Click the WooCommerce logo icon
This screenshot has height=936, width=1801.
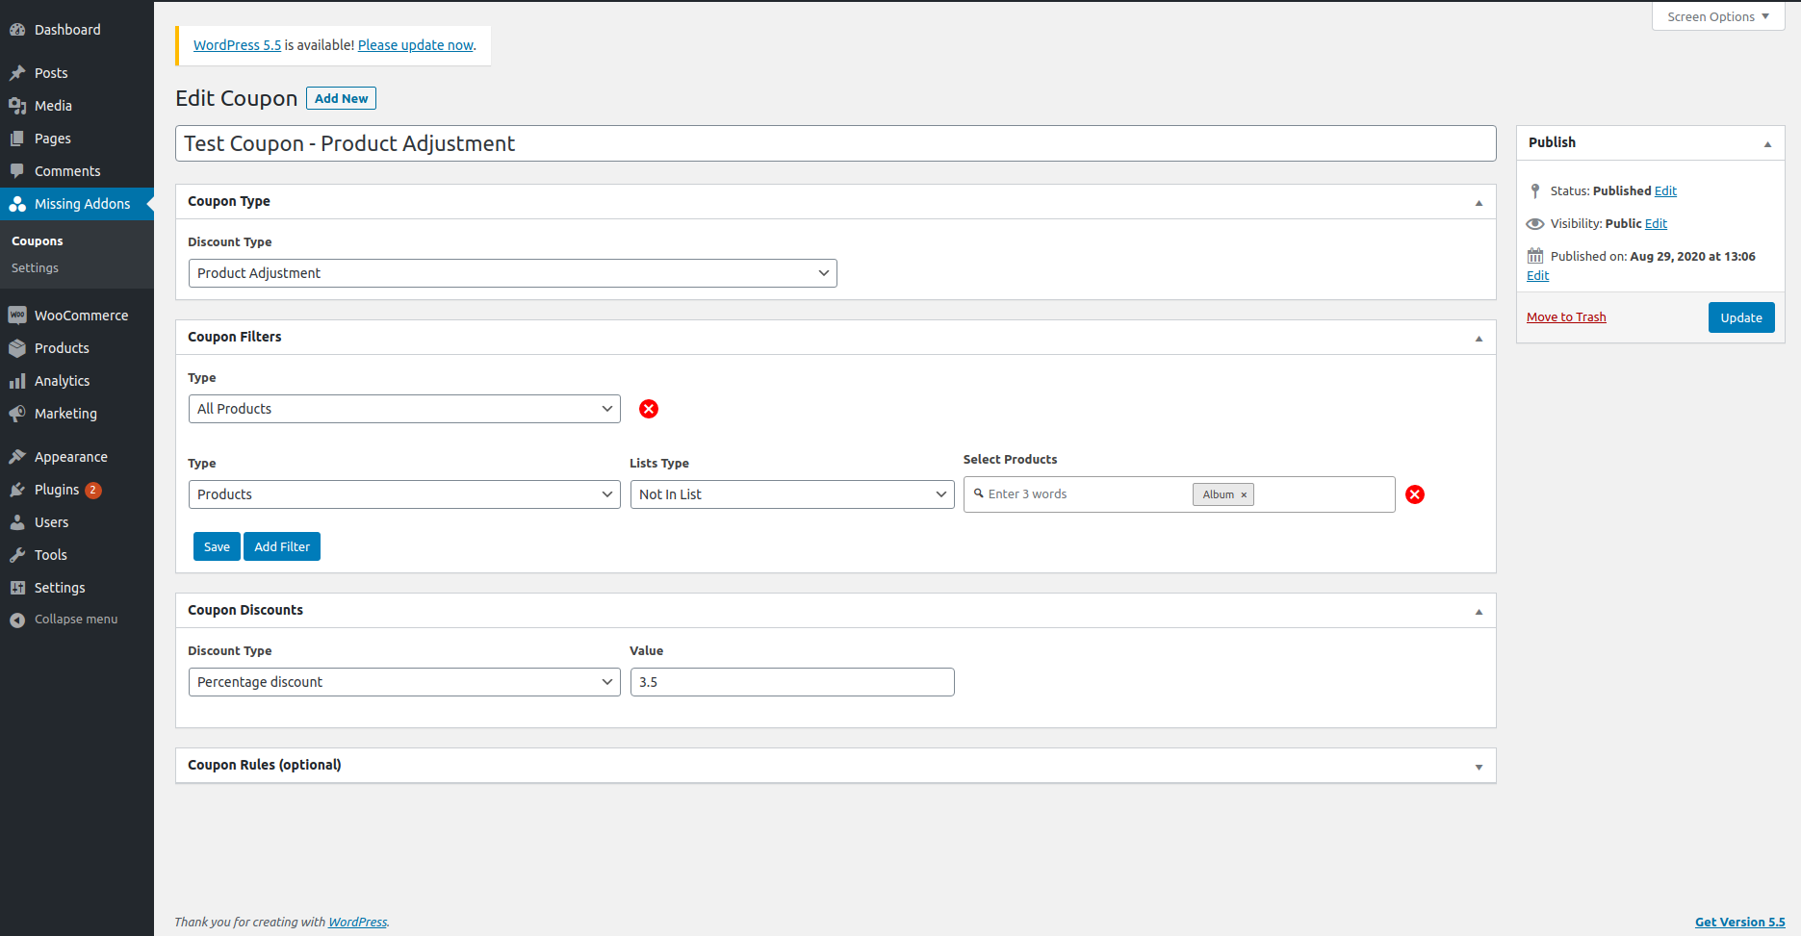pos(17,316)
